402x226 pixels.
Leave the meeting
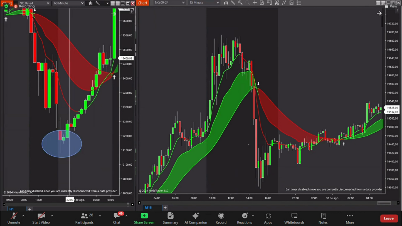389,218
